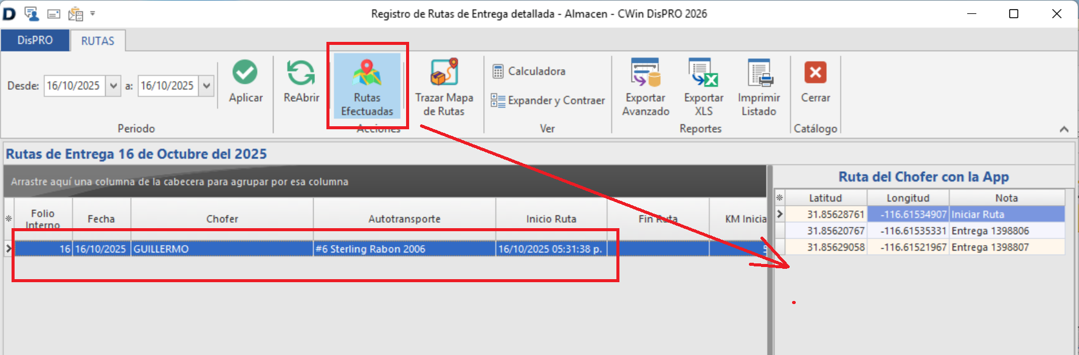Click Exportar Avanzado icon

[646, 72]
